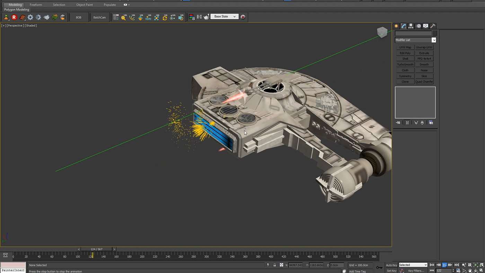Open the Hierarchy command panel tab

pos(411,26)
